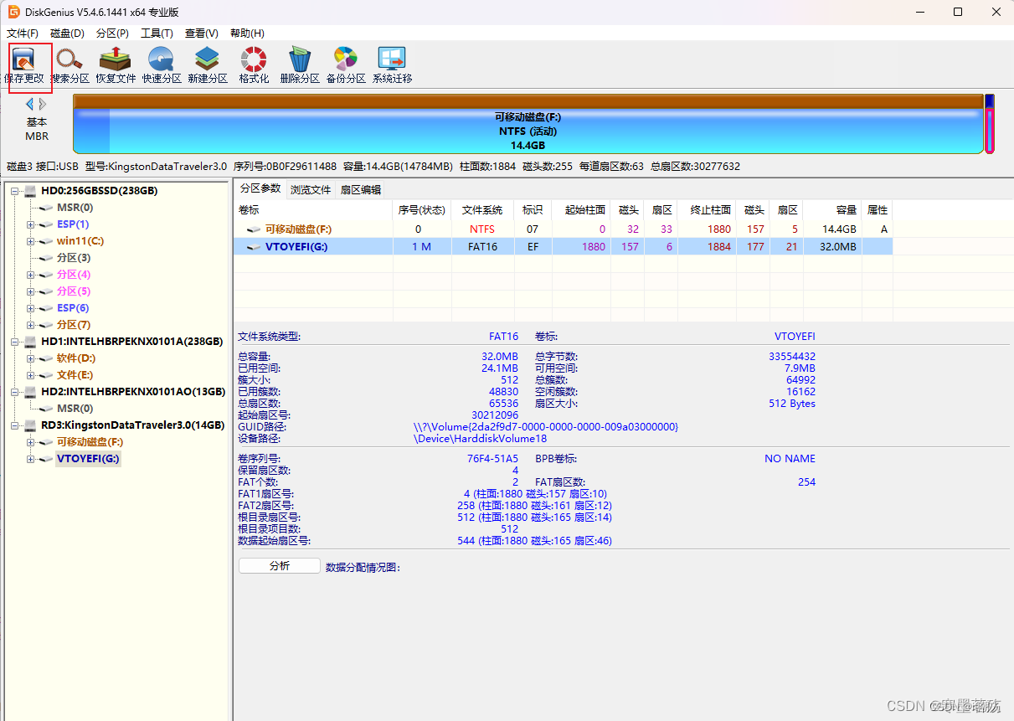The height and width of the screenshot is (721, 1014).
Task: Open the 工具(T) menu
Action: click(x=157, y=33)
